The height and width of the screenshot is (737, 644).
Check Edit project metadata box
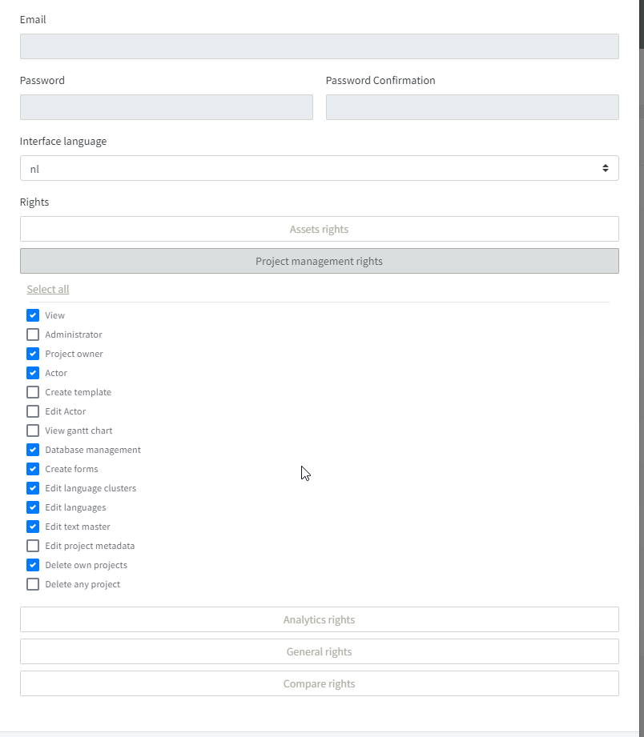33,546
